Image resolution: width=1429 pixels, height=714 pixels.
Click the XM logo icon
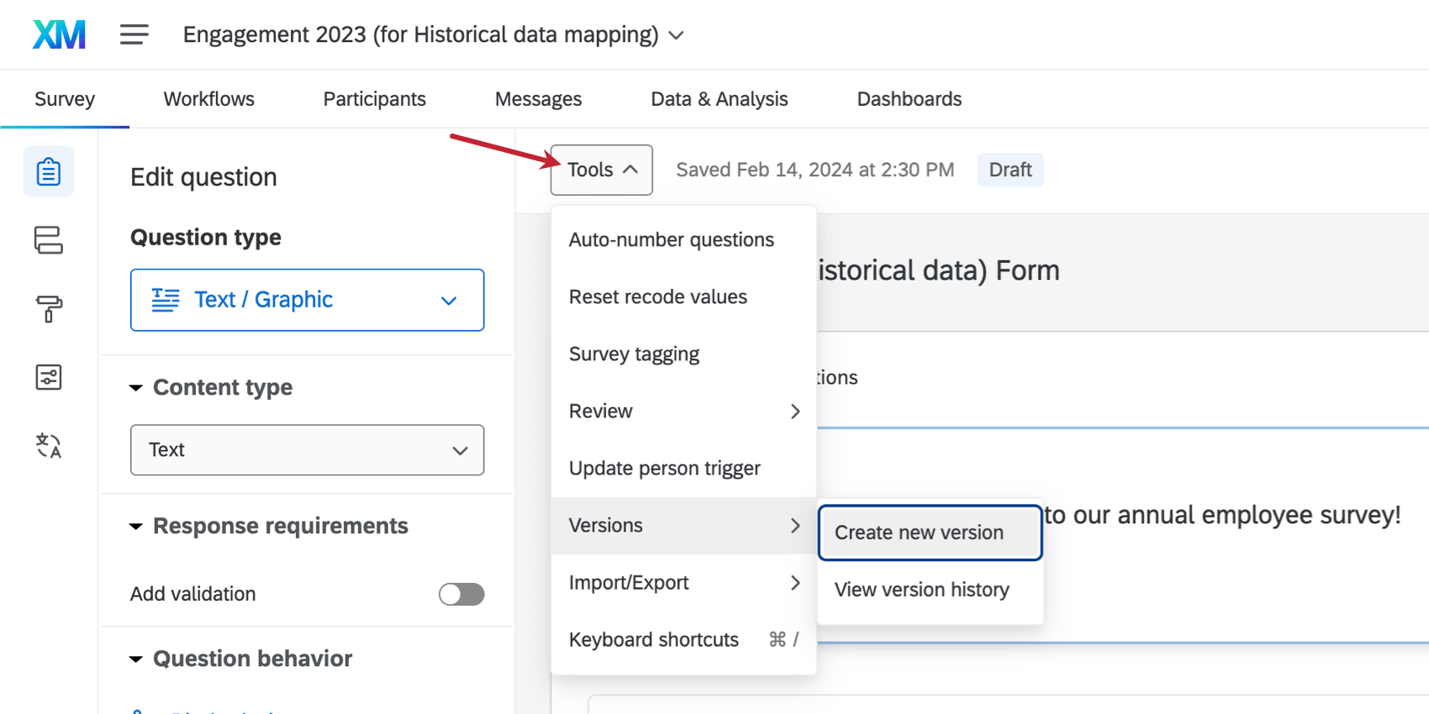point(59,34)
